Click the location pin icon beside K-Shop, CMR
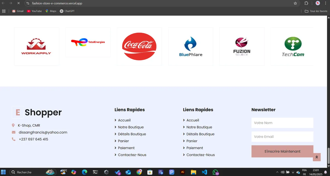Screen dimensions: 330x176 [x=13, y=125]
